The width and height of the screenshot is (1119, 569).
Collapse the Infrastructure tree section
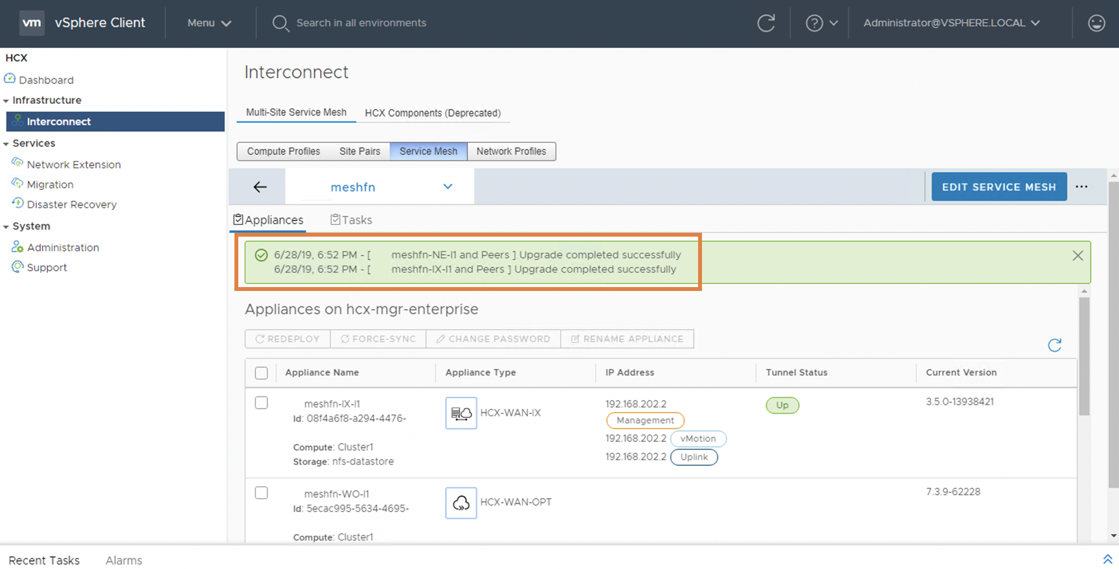click(6, 101)
